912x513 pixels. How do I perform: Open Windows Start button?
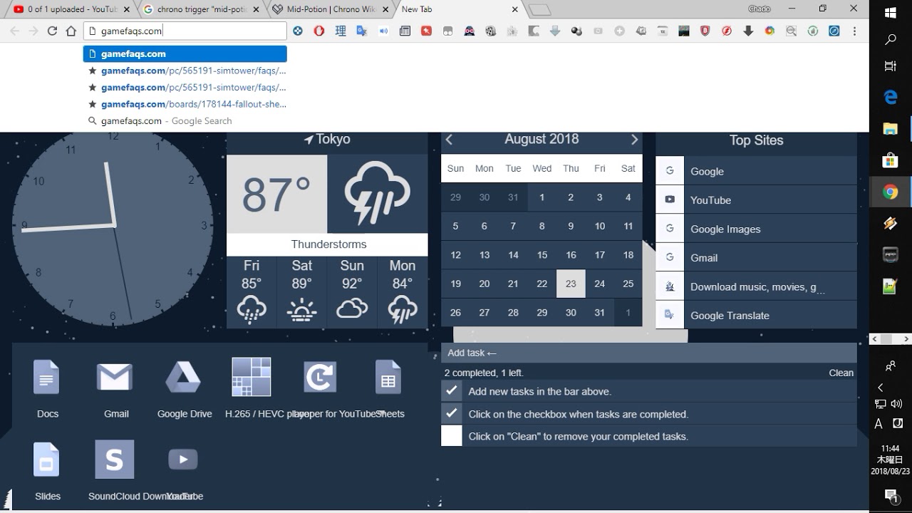point(890,13)
